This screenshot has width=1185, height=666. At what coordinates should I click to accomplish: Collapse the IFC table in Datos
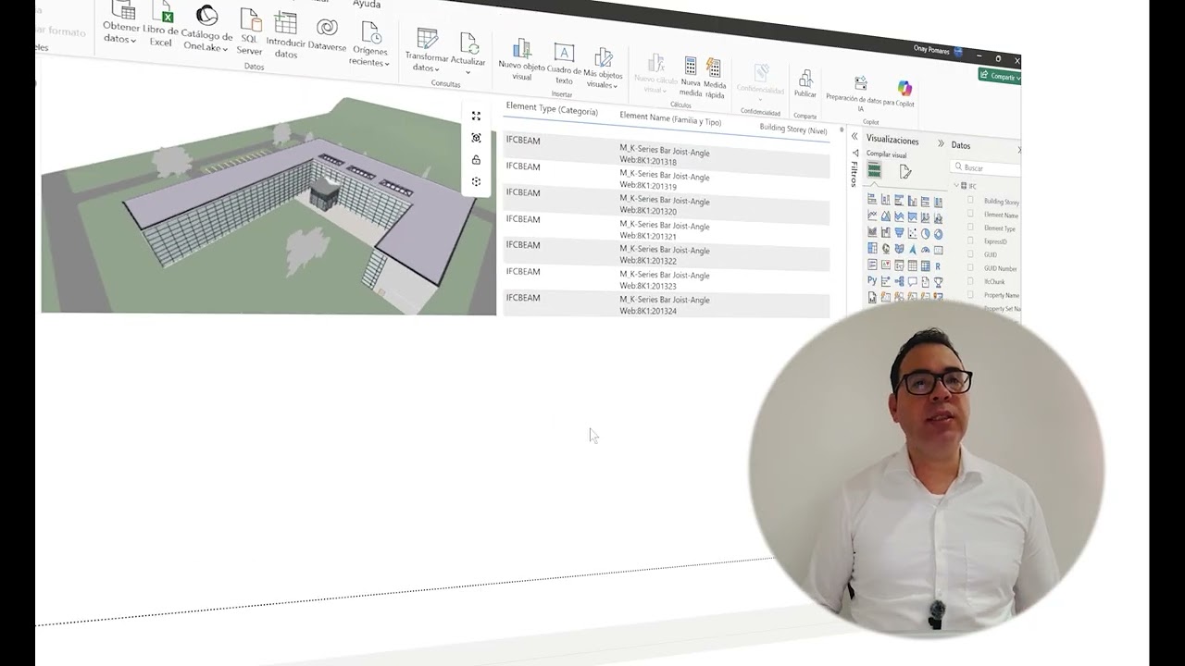click(x=956, y=185)
